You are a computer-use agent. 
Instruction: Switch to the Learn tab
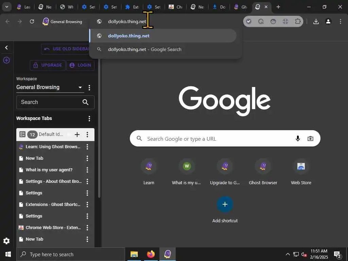coord(23,7)
